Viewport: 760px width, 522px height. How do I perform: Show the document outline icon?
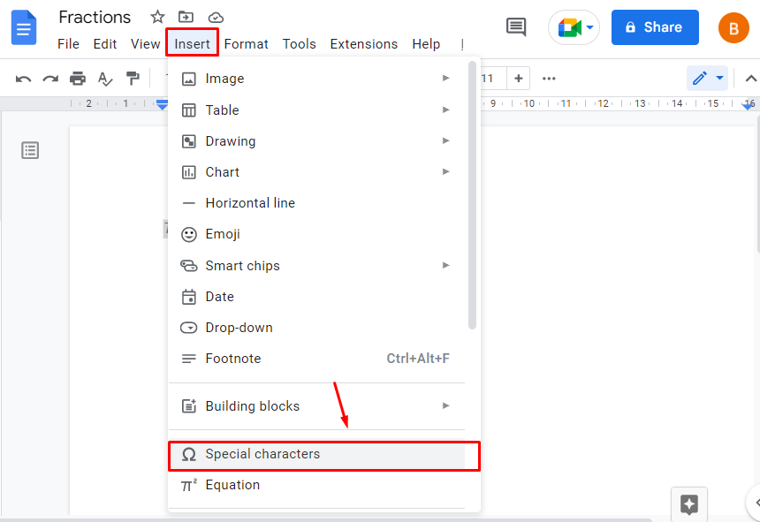tap(30, 150)
